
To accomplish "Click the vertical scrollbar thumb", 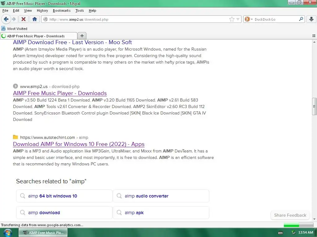I will [x=314, y=106].
